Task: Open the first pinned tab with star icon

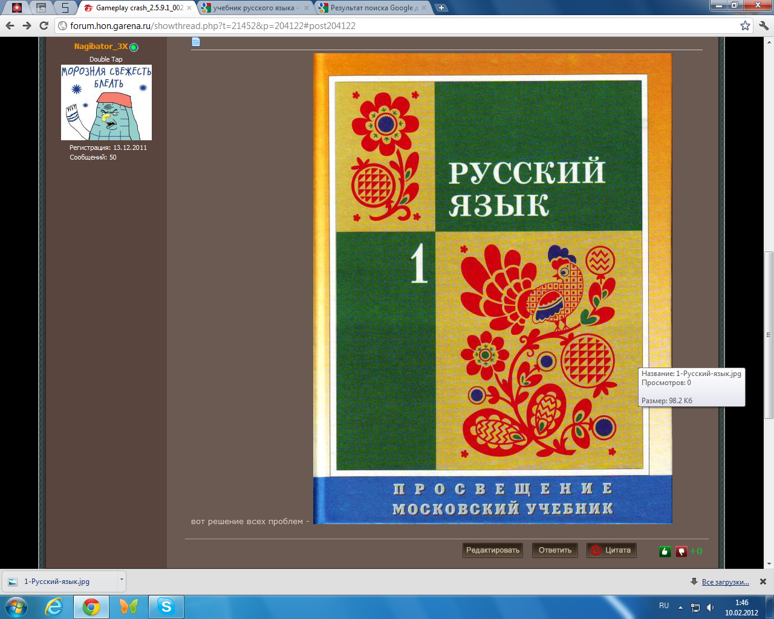Action: coord(17,8)
